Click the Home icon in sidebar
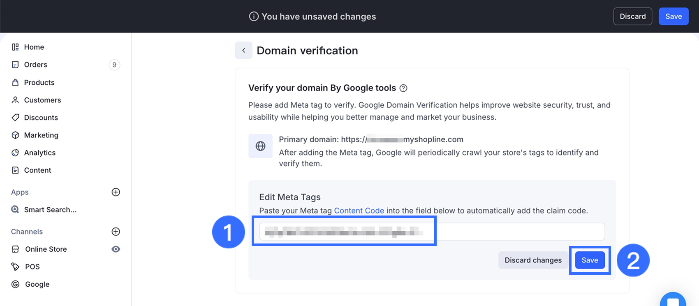Viewport: 699px width, 306px height. point(15,47)
